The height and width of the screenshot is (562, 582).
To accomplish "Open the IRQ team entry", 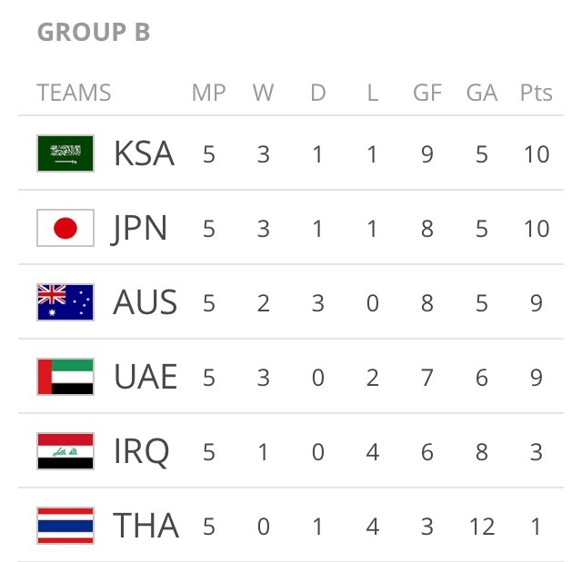I will (x=142, y=451).
